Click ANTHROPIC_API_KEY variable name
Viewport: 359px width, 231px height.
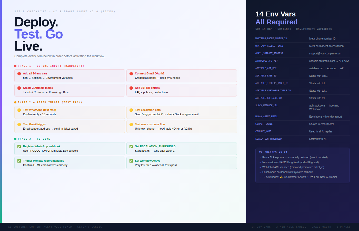click(x=267, y=61)
